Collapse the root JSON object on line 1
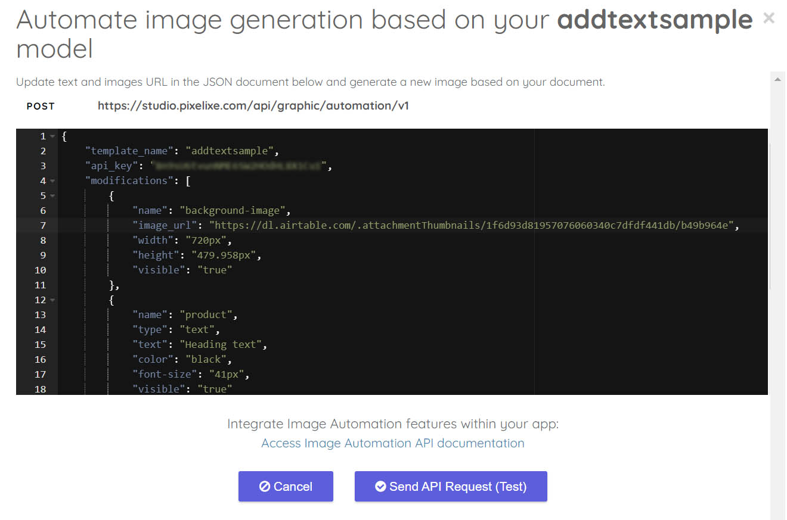The image size is (787, 520). 52,136
